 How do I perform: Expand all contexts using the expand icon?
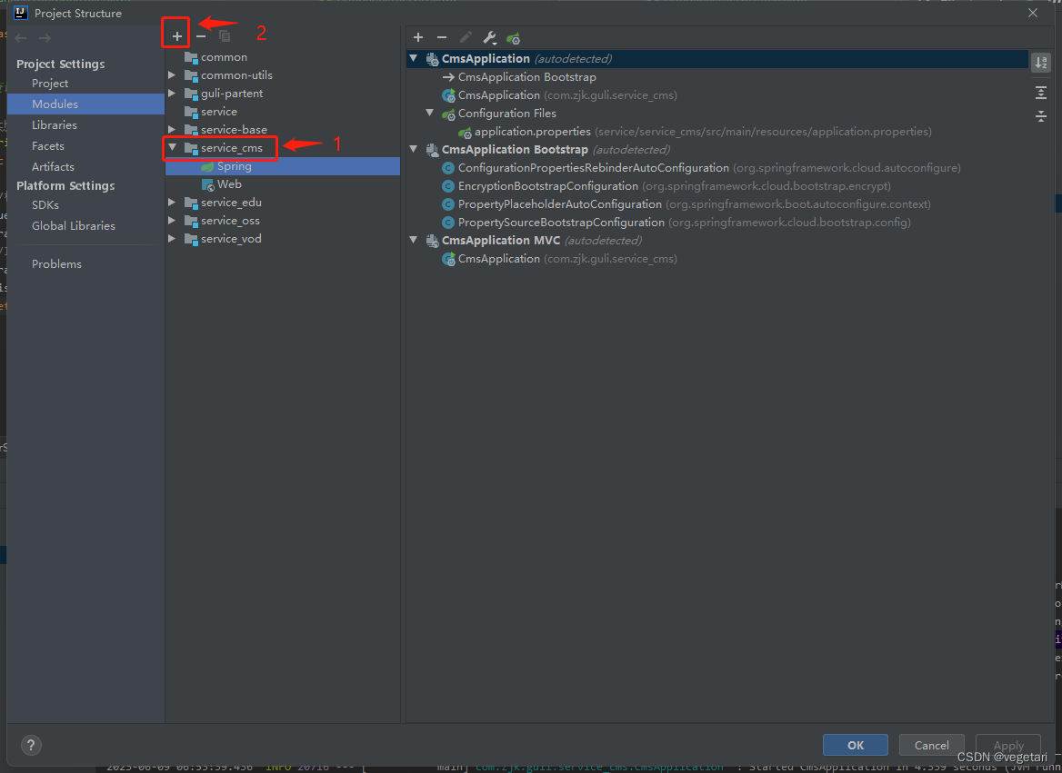tap(1041, 92)
